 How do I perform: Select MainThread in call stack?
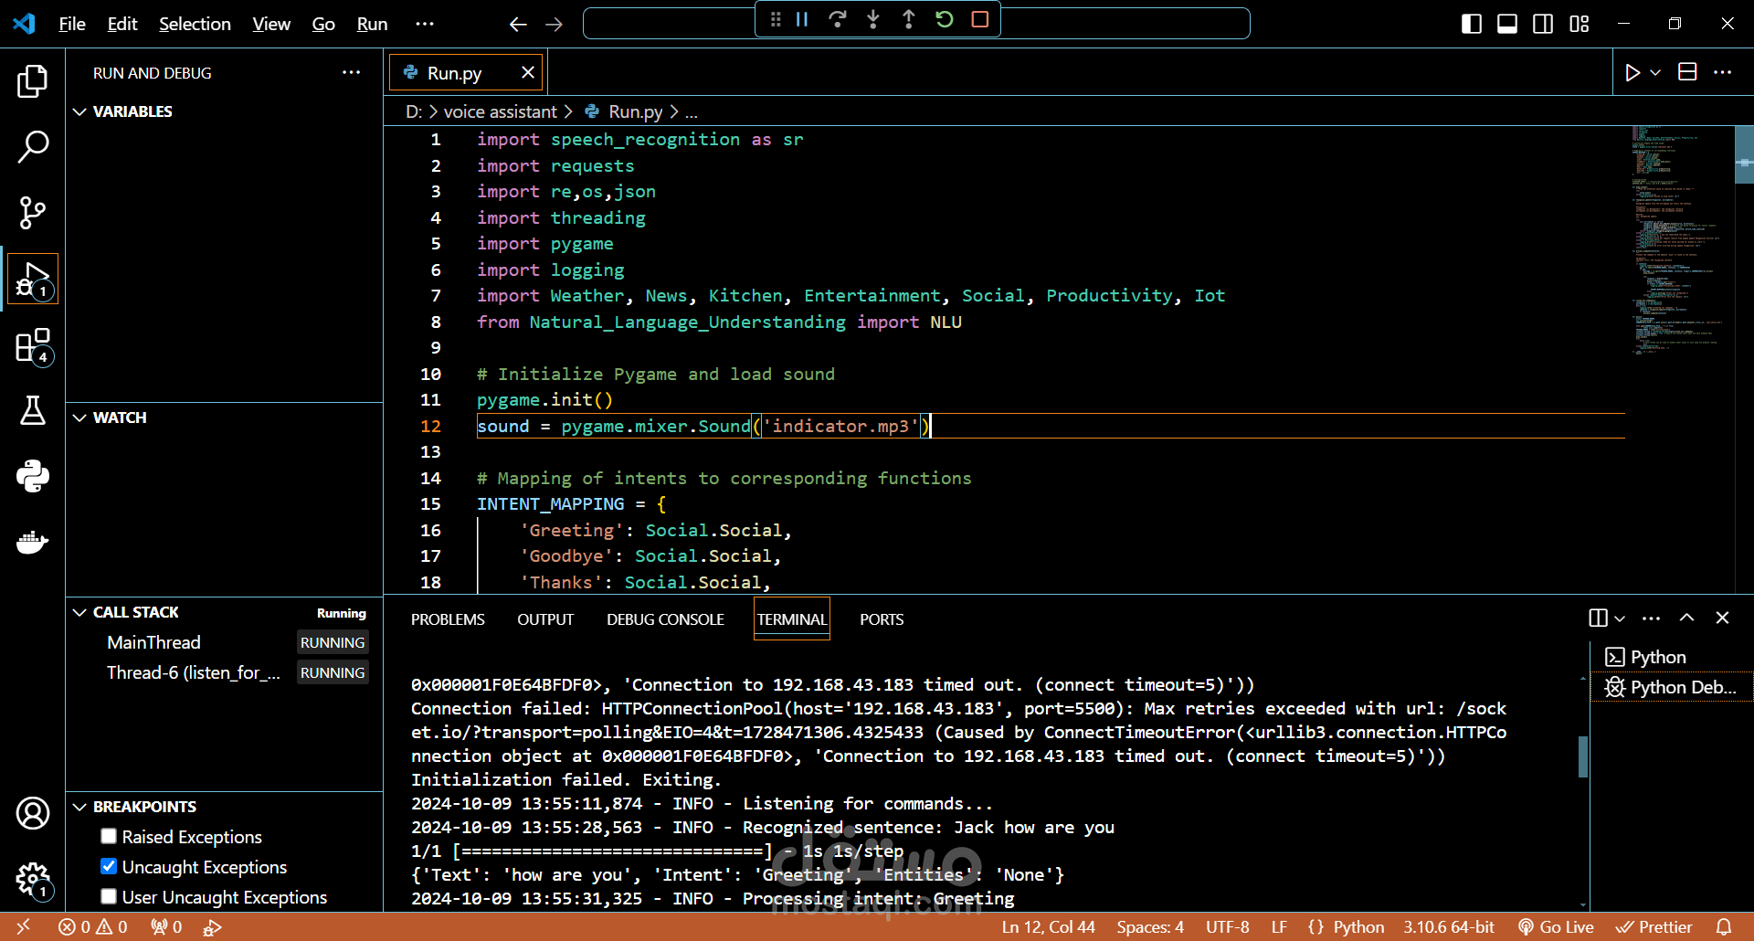pyautogui.click(x=224, y=642)
